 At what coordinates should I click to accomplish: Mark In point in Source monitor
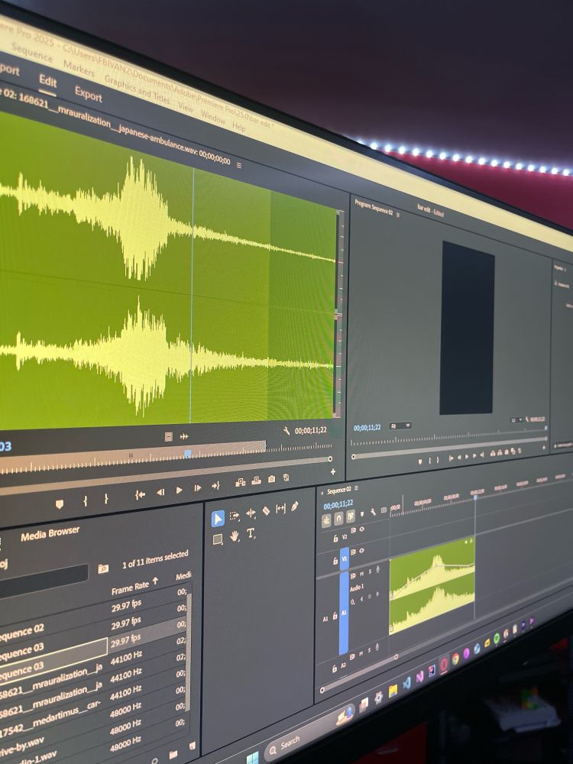point(86,500)
